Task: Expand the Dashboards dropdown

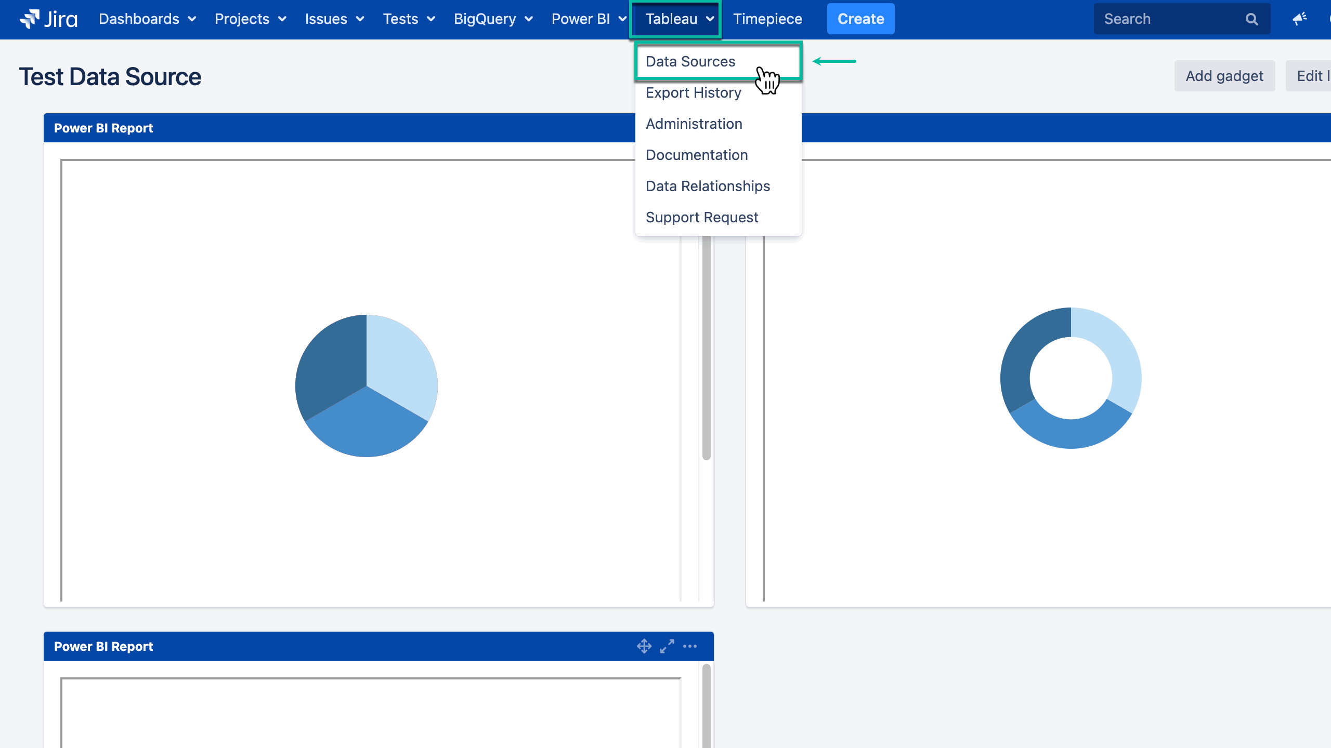Action: click(x=147, y=19)
